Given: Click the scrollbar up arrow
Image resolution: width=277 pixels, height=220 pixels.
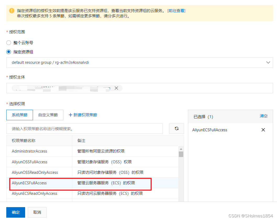Looking at the screenshot, I should pyautogui.click(x=181, y=149).
